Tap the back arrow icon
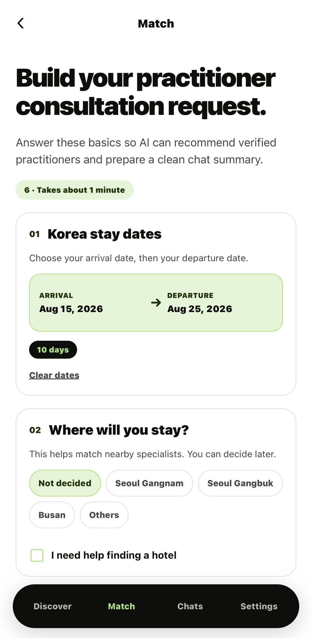Viewport: 312px width, 638px height. (21, 23)
